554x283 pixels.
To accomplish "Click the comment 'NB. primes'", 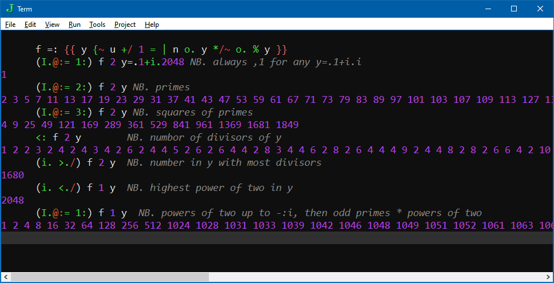I will 161,87.
